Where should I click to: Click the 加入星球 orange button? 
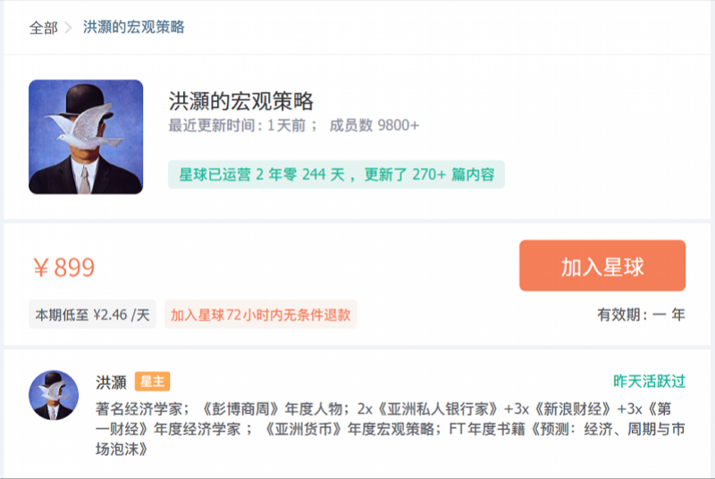click(602, 265)
